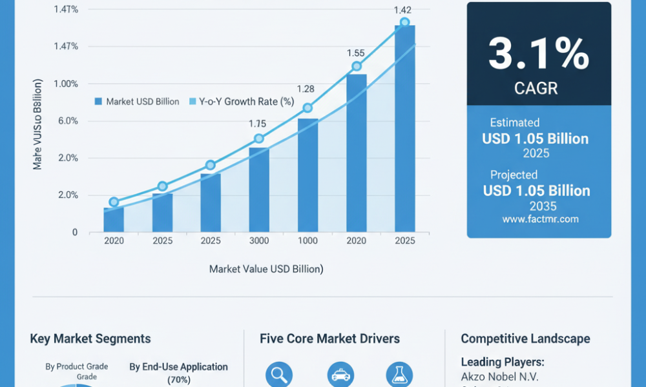
Task: Click the Y-o-Y Growth Rate legend swatch
Action: tap(193, 101)
